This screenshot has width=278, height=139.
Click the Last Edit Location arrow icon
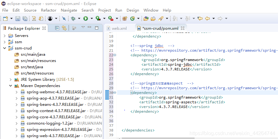point(200,18)
